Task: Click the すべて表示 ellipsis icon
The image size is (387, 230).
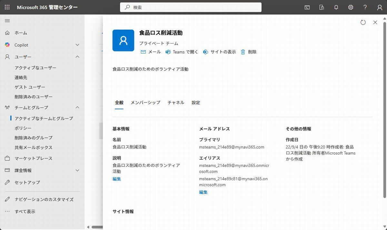Action: click(7, 211)
